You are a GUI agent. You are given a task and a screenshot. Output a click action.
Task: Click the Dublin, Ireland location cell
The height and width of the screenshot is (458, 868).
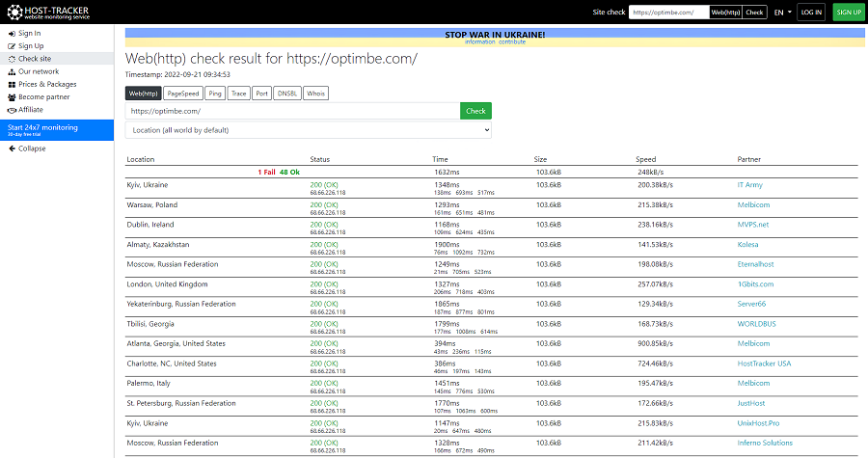[150, 225]
